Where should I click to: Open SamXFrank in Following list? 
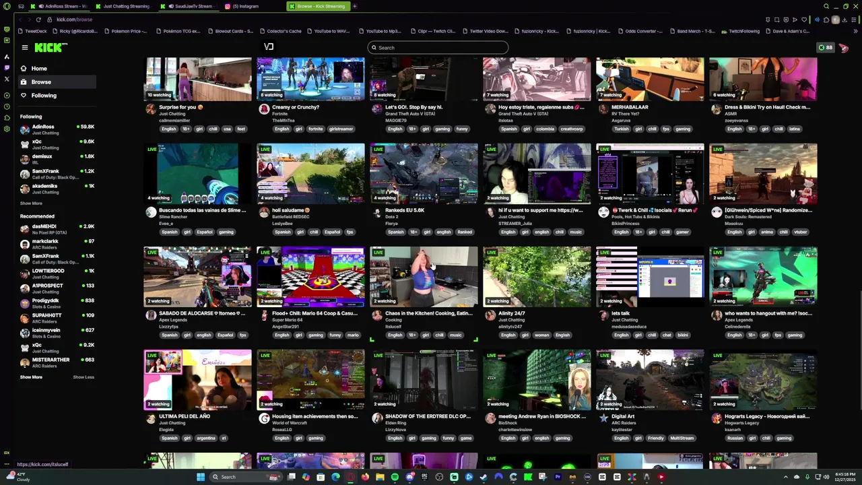coord(57,174)
